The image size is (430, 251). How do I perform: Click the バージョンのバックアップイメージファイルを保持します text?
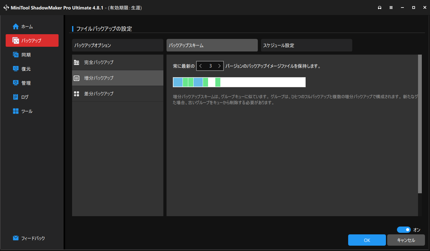point(273,66)
